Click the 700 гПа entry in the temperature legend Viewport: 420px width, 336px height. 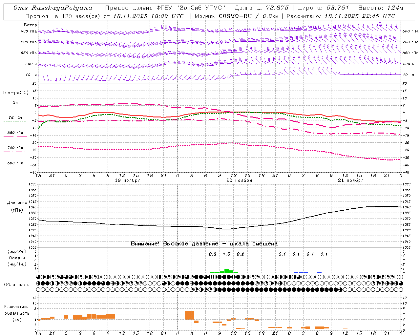point(15,148)
